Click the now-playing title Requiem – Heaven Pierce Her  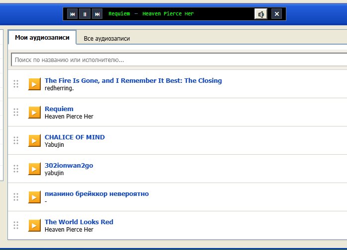151,14
